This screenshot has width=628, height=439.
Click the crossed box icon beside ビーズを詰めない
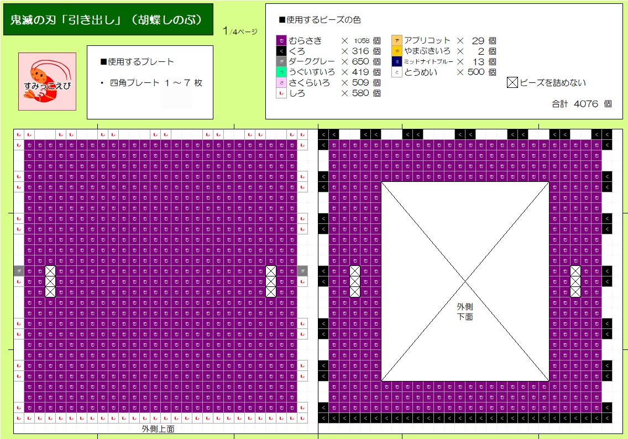[x=512, y=82]
